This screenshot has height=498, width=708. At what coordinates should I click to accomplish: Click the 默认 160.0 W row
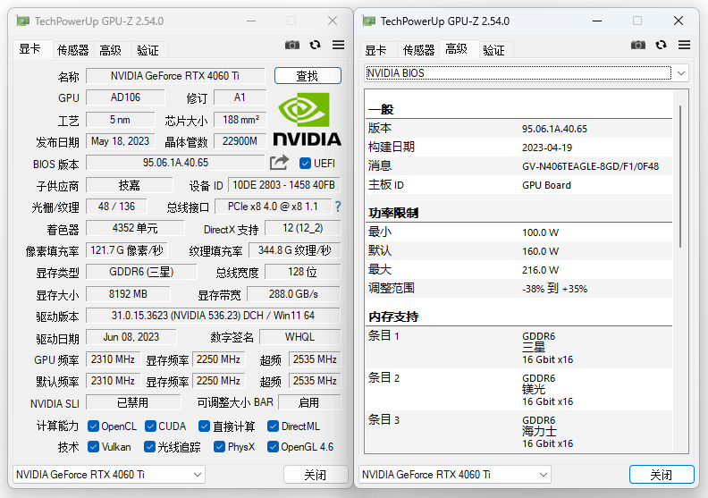518,251
